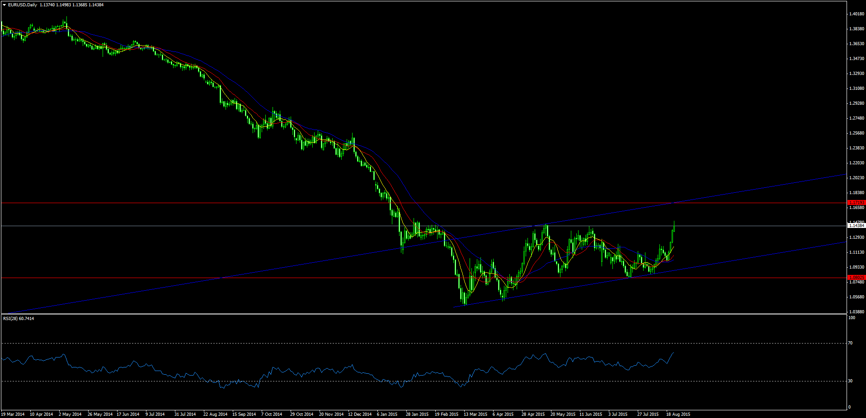The height and width of the screenshot is (418, 866).
Task: Click the 31 Jul 2014 date label
Action: click(185, 414)
